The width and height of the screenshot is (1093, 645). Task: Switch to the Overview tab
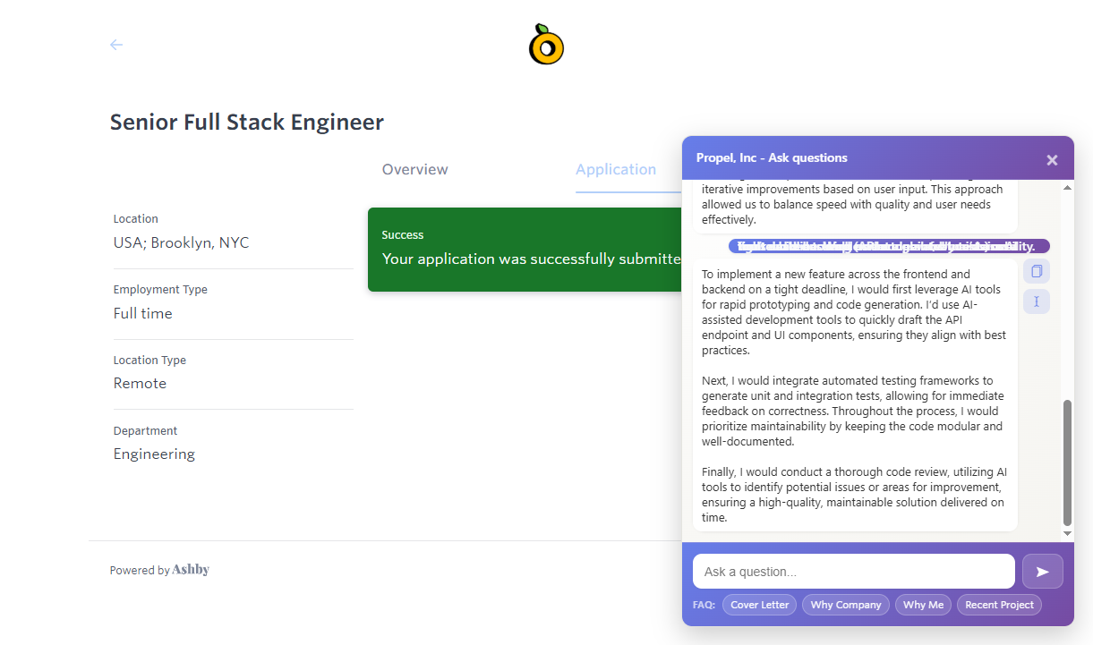click(x=414, y=170)
